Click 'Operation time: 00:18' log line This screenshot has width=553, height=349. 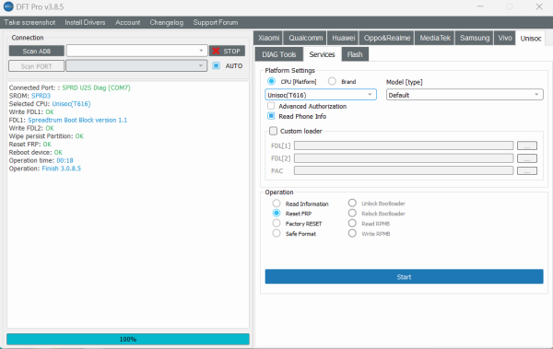tap(41, 160)
